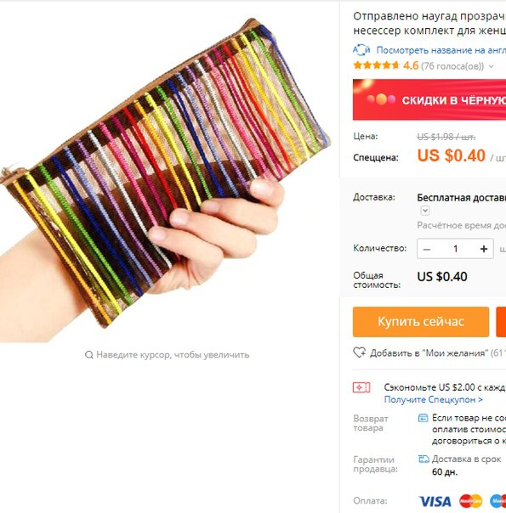The height and width of the screenshot is (513, 506).
Task: Click the return policy icon
Action: pos(424,418)
